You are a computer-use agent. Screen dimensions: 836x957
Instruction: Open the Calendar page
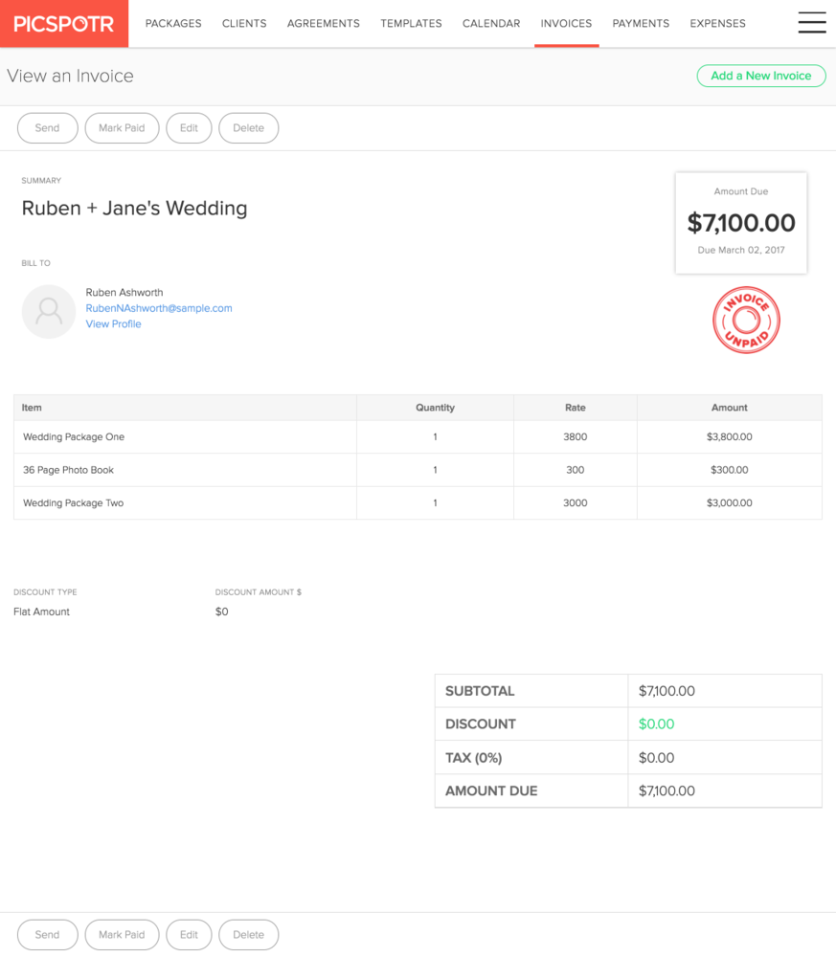click(x=491, y=23)
